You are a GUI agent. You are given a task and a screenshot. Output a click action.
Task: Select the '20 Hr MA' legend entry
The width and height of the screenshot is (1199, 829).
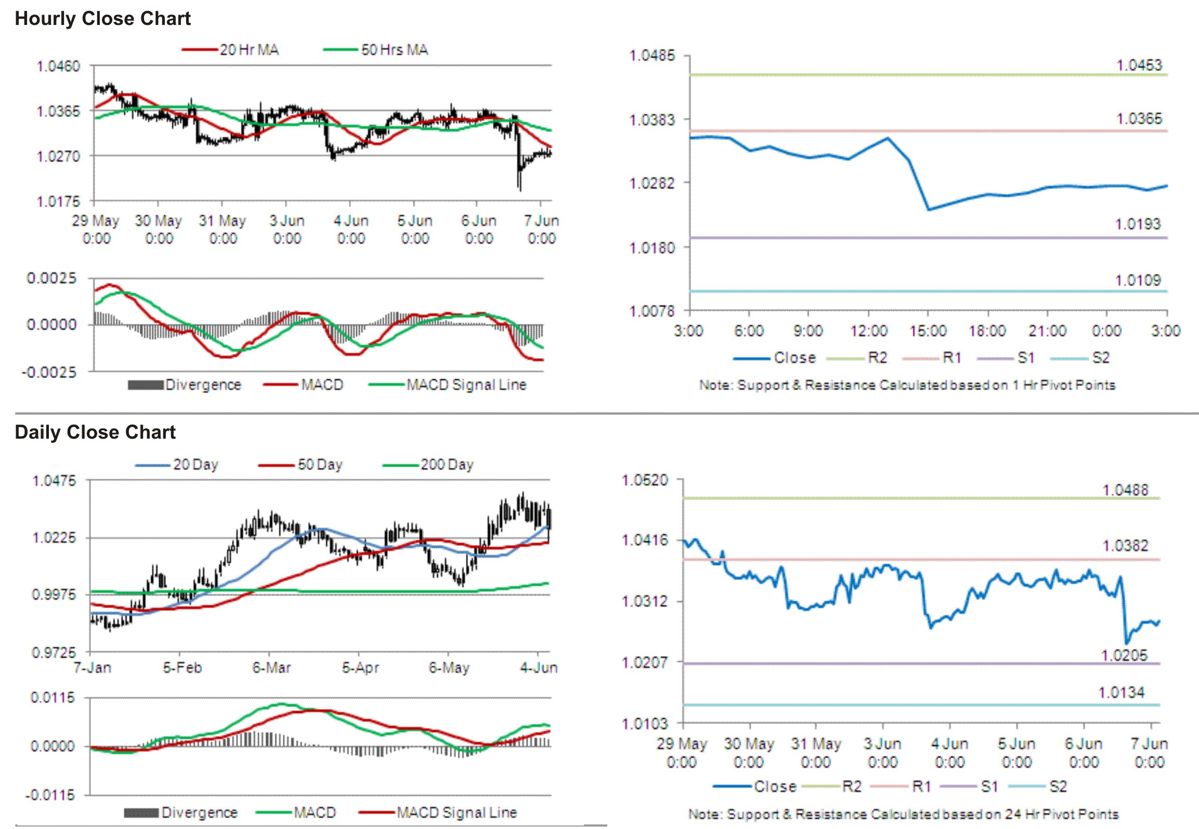[230, 50]
